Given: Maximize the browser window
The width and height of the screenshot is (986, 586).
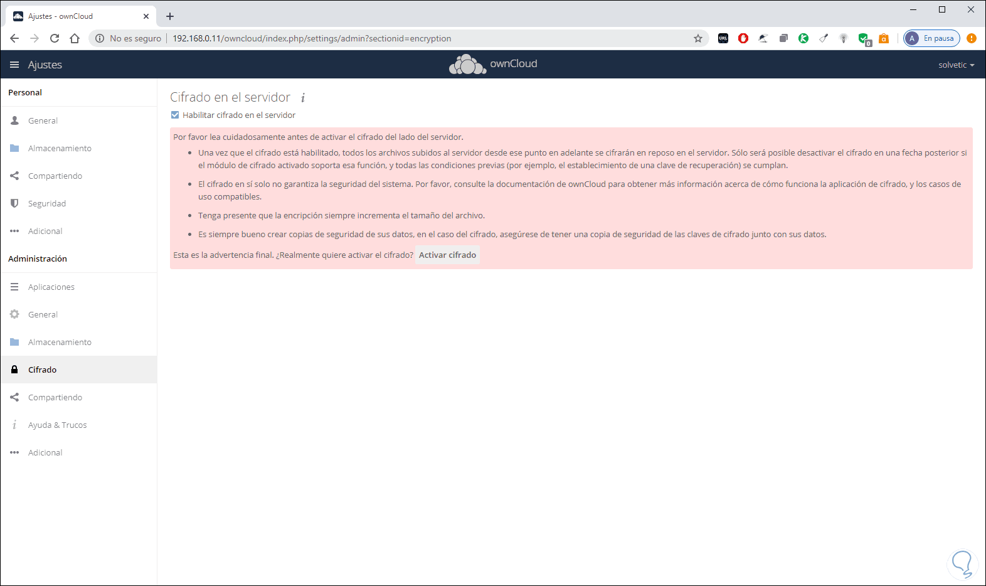Looking at the screenshot, I should coord(942,9).
